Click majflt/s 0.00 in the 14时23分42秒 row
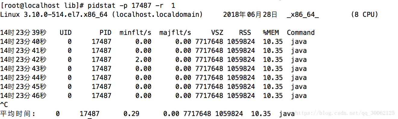398x119 pixels. 183,59
